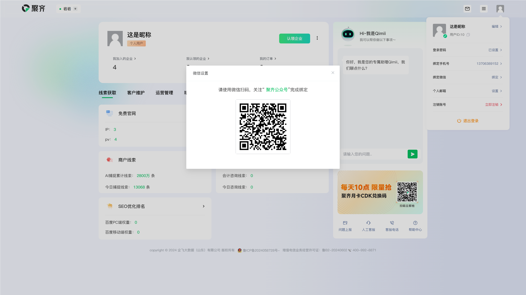The width and height of the screenshot is (526, 295).
Task: Click the 个人用户 badge
Action: click(136, 43)
